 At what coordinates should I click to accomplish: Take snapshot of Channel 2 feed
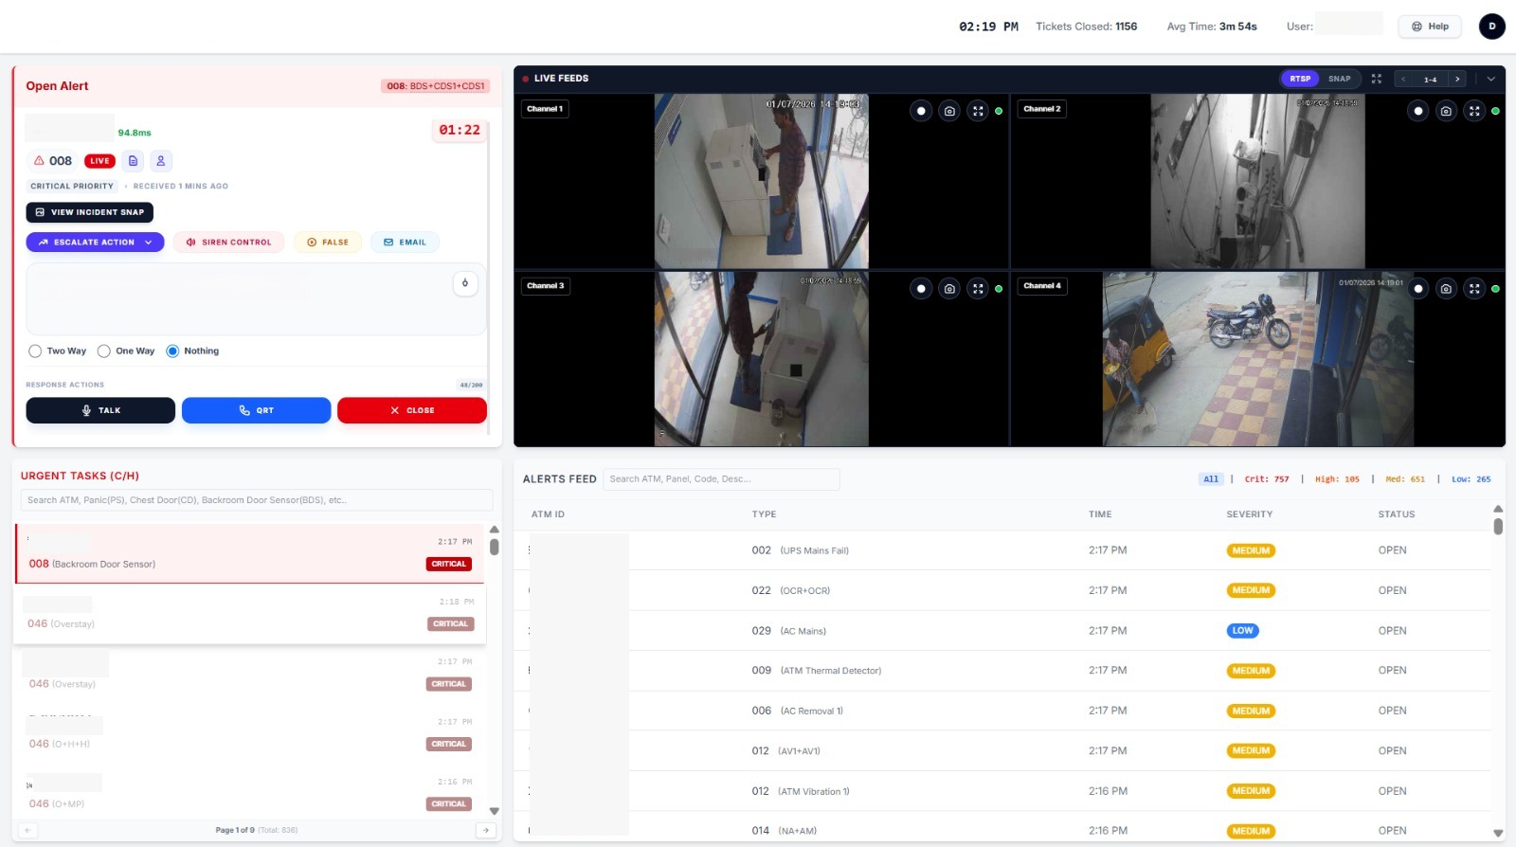(x=1446, y=111)
